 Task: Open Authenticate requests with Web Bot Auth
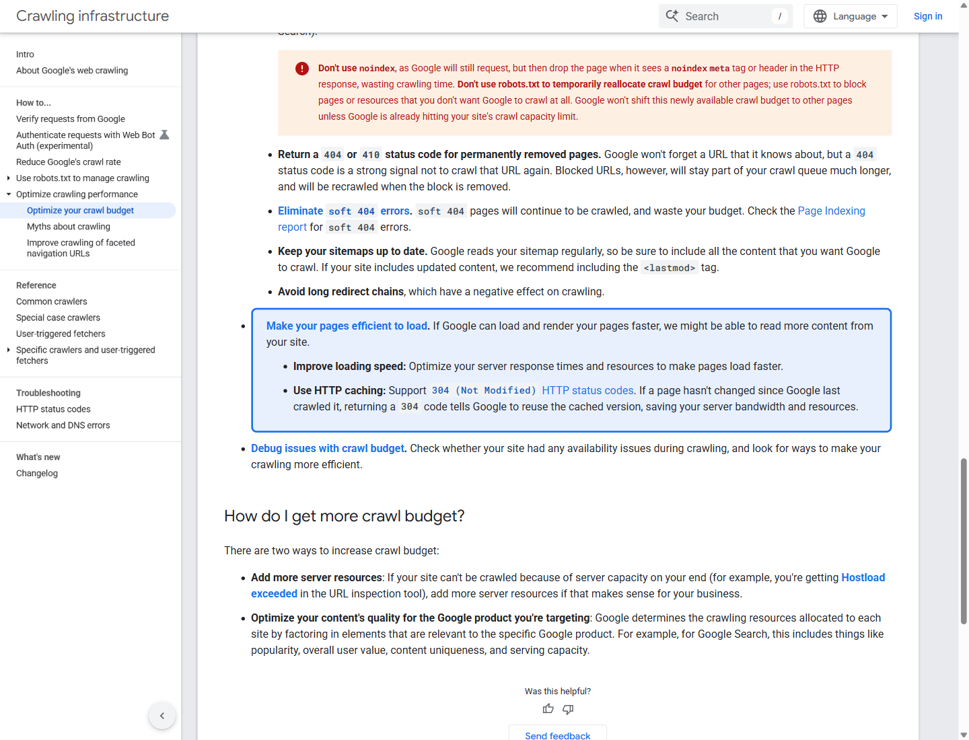point(85,141)
